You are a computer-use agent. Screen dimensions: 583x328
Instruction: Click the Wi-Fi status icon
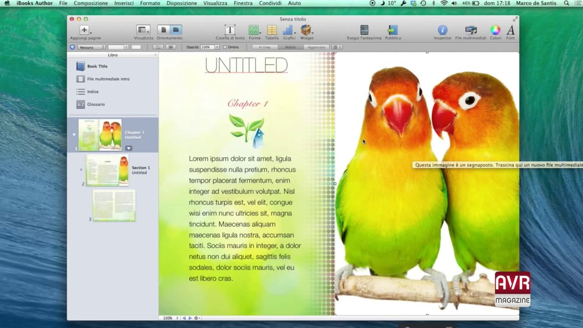[x=444, y=3]
